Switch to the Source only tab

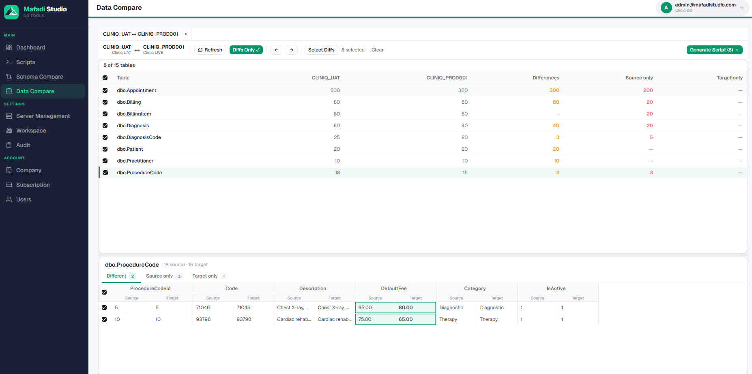pyautogui.click(x=164, y=276)
